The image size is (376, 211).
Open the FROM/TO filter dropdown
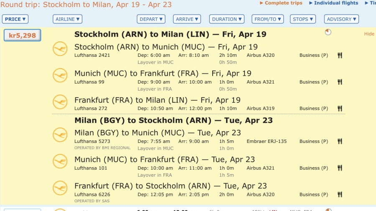pyautogui.click(x=267, y=19)
